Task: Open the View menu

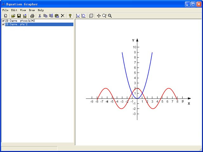Action: [x=23, y=10]
